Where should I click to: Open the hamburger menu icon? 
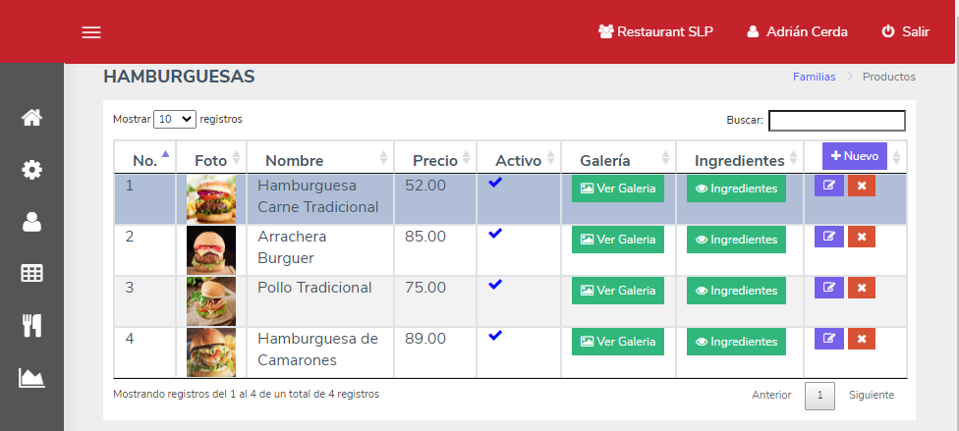click(91, 32)
